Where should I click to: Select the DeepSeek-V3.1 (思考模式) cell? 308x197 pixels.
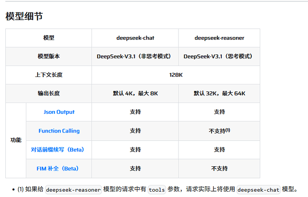(x=219, y=56)
